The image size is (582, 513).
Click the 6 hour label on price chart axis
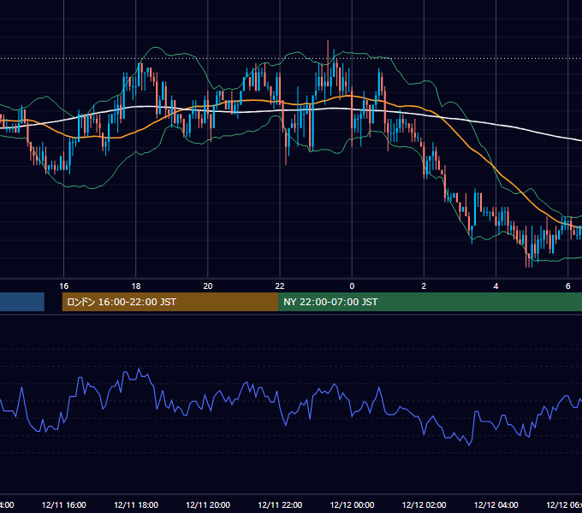(x=568, y=286)
